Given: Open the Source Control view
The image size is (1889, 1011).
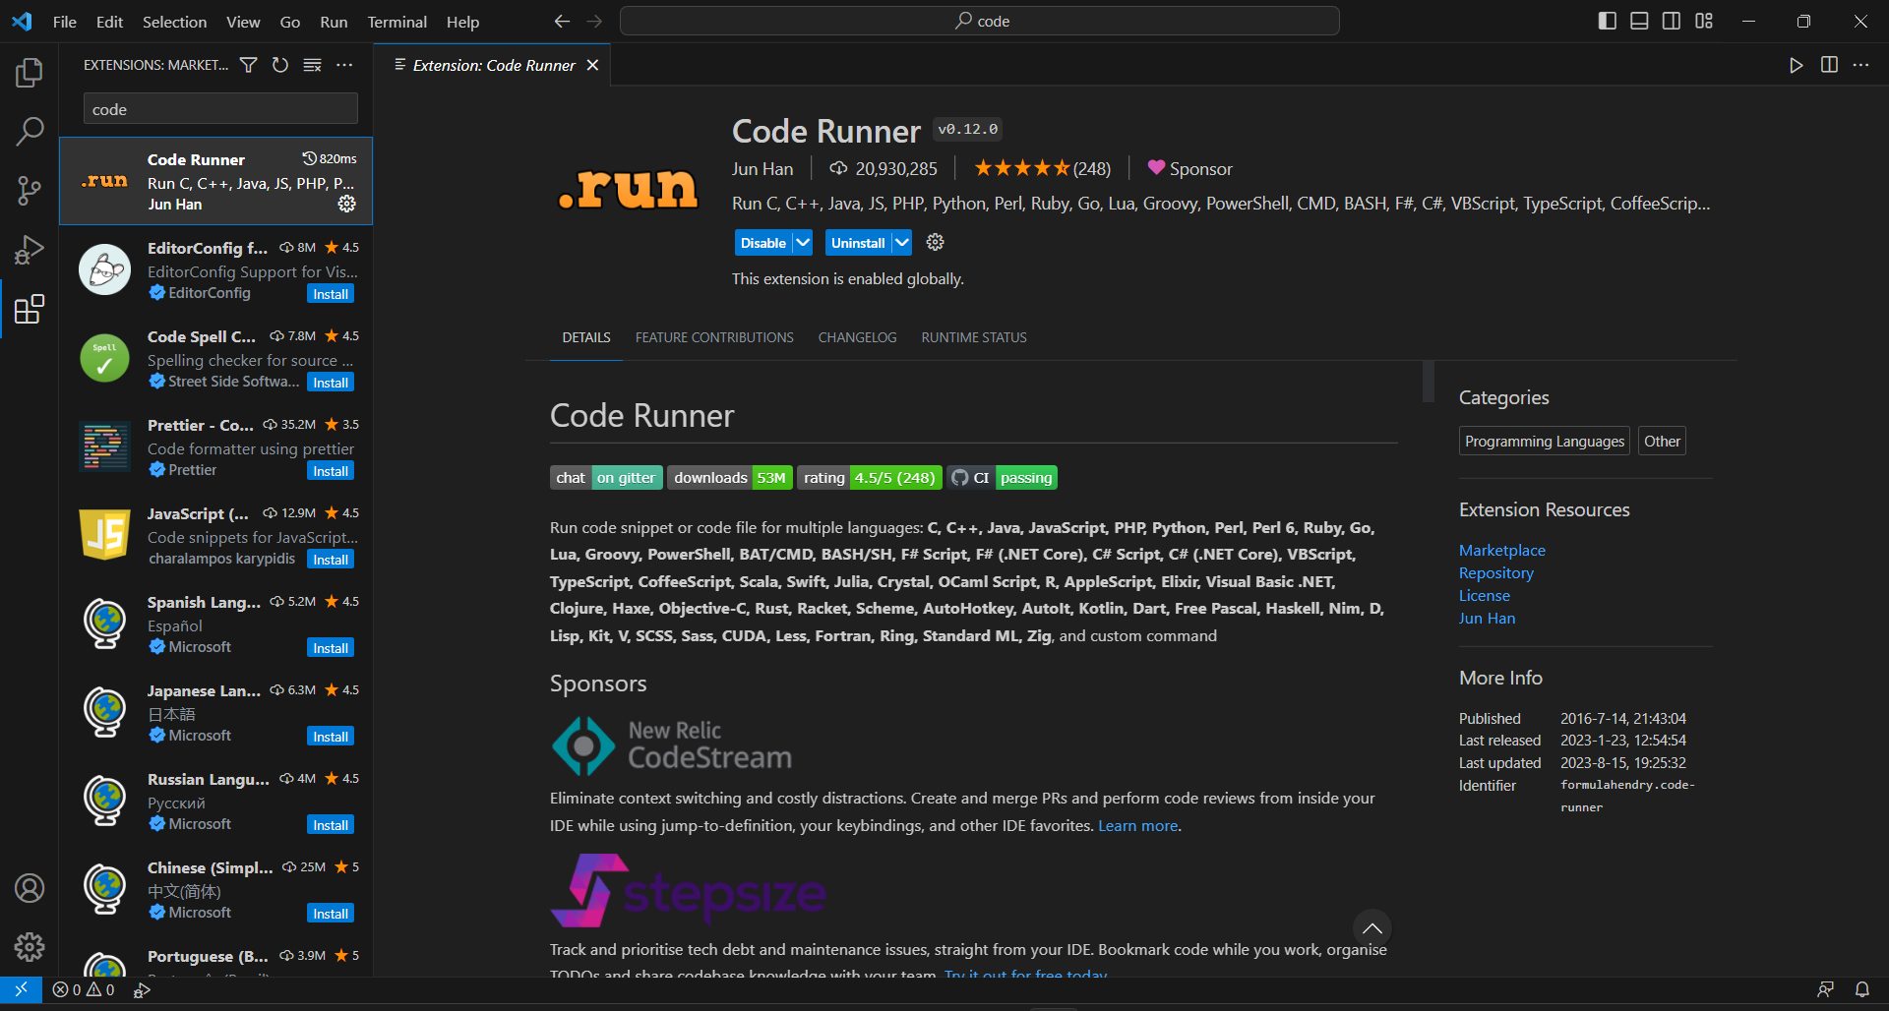Looking at the screenshot, I should 30,191.
